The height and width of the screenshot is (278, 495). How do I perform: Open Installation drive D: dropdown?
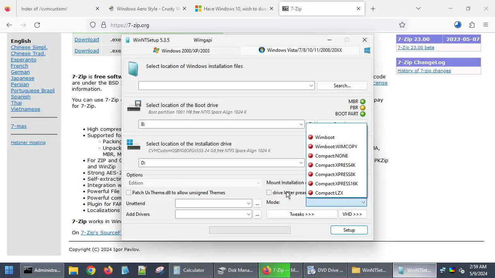pos(301,163)
